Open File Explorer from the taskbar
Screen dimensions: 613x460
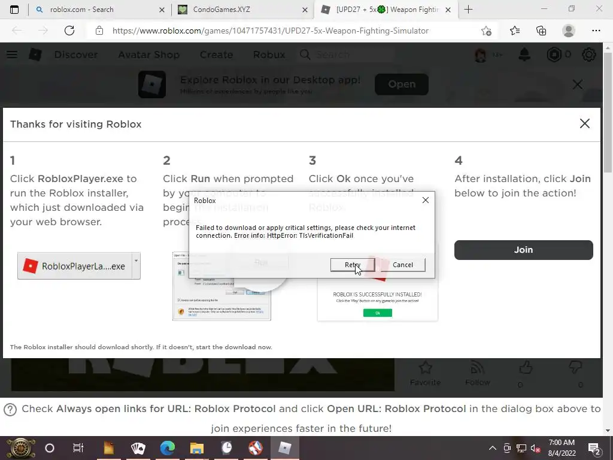[196, 448]
